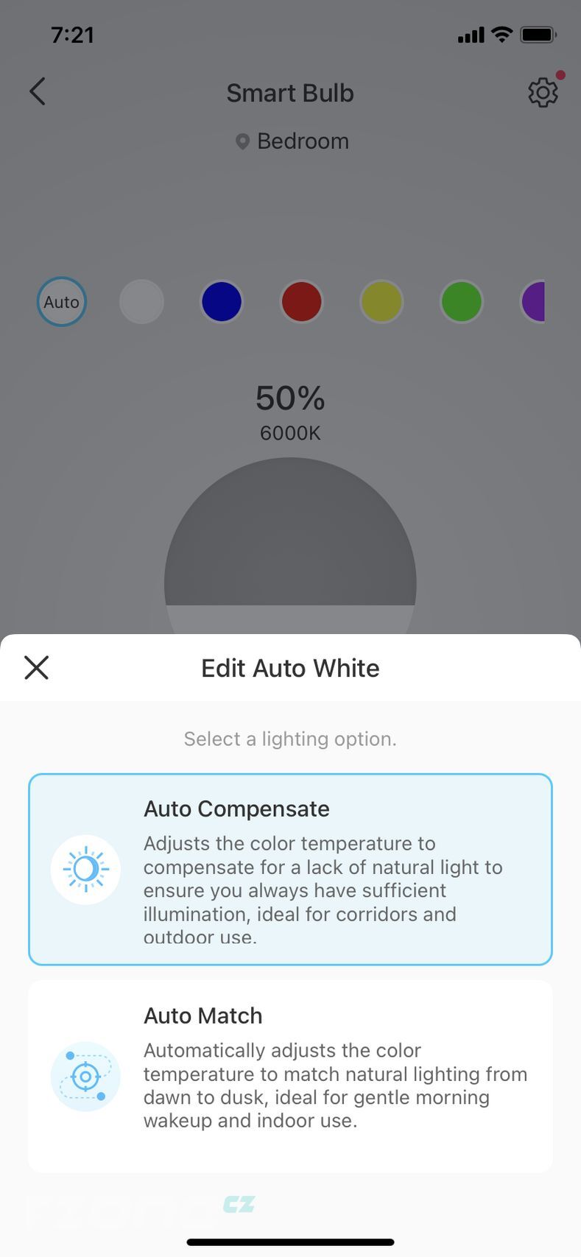Select the Auto Match lighting option

pyautogui.click(x=290, y=1076)
